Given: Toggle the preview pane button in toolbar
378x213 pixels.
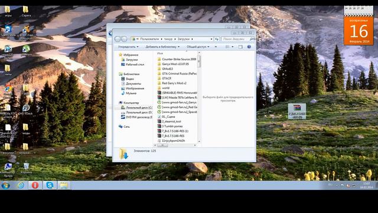Looking at the screenshot, I should 240,47.
